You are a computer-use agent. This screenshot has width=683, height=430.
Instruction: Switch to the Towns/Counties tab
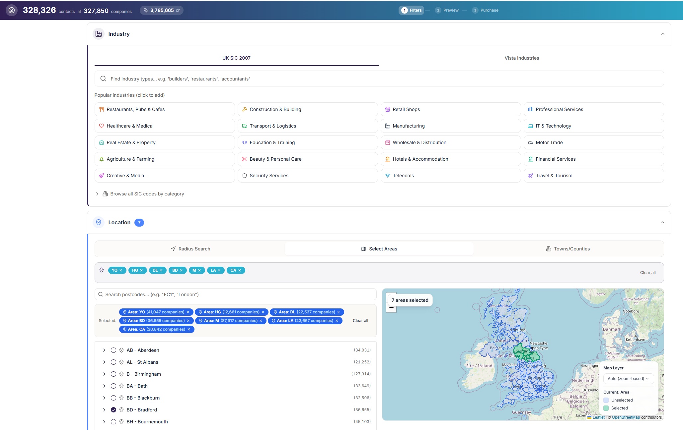[568, 248]
